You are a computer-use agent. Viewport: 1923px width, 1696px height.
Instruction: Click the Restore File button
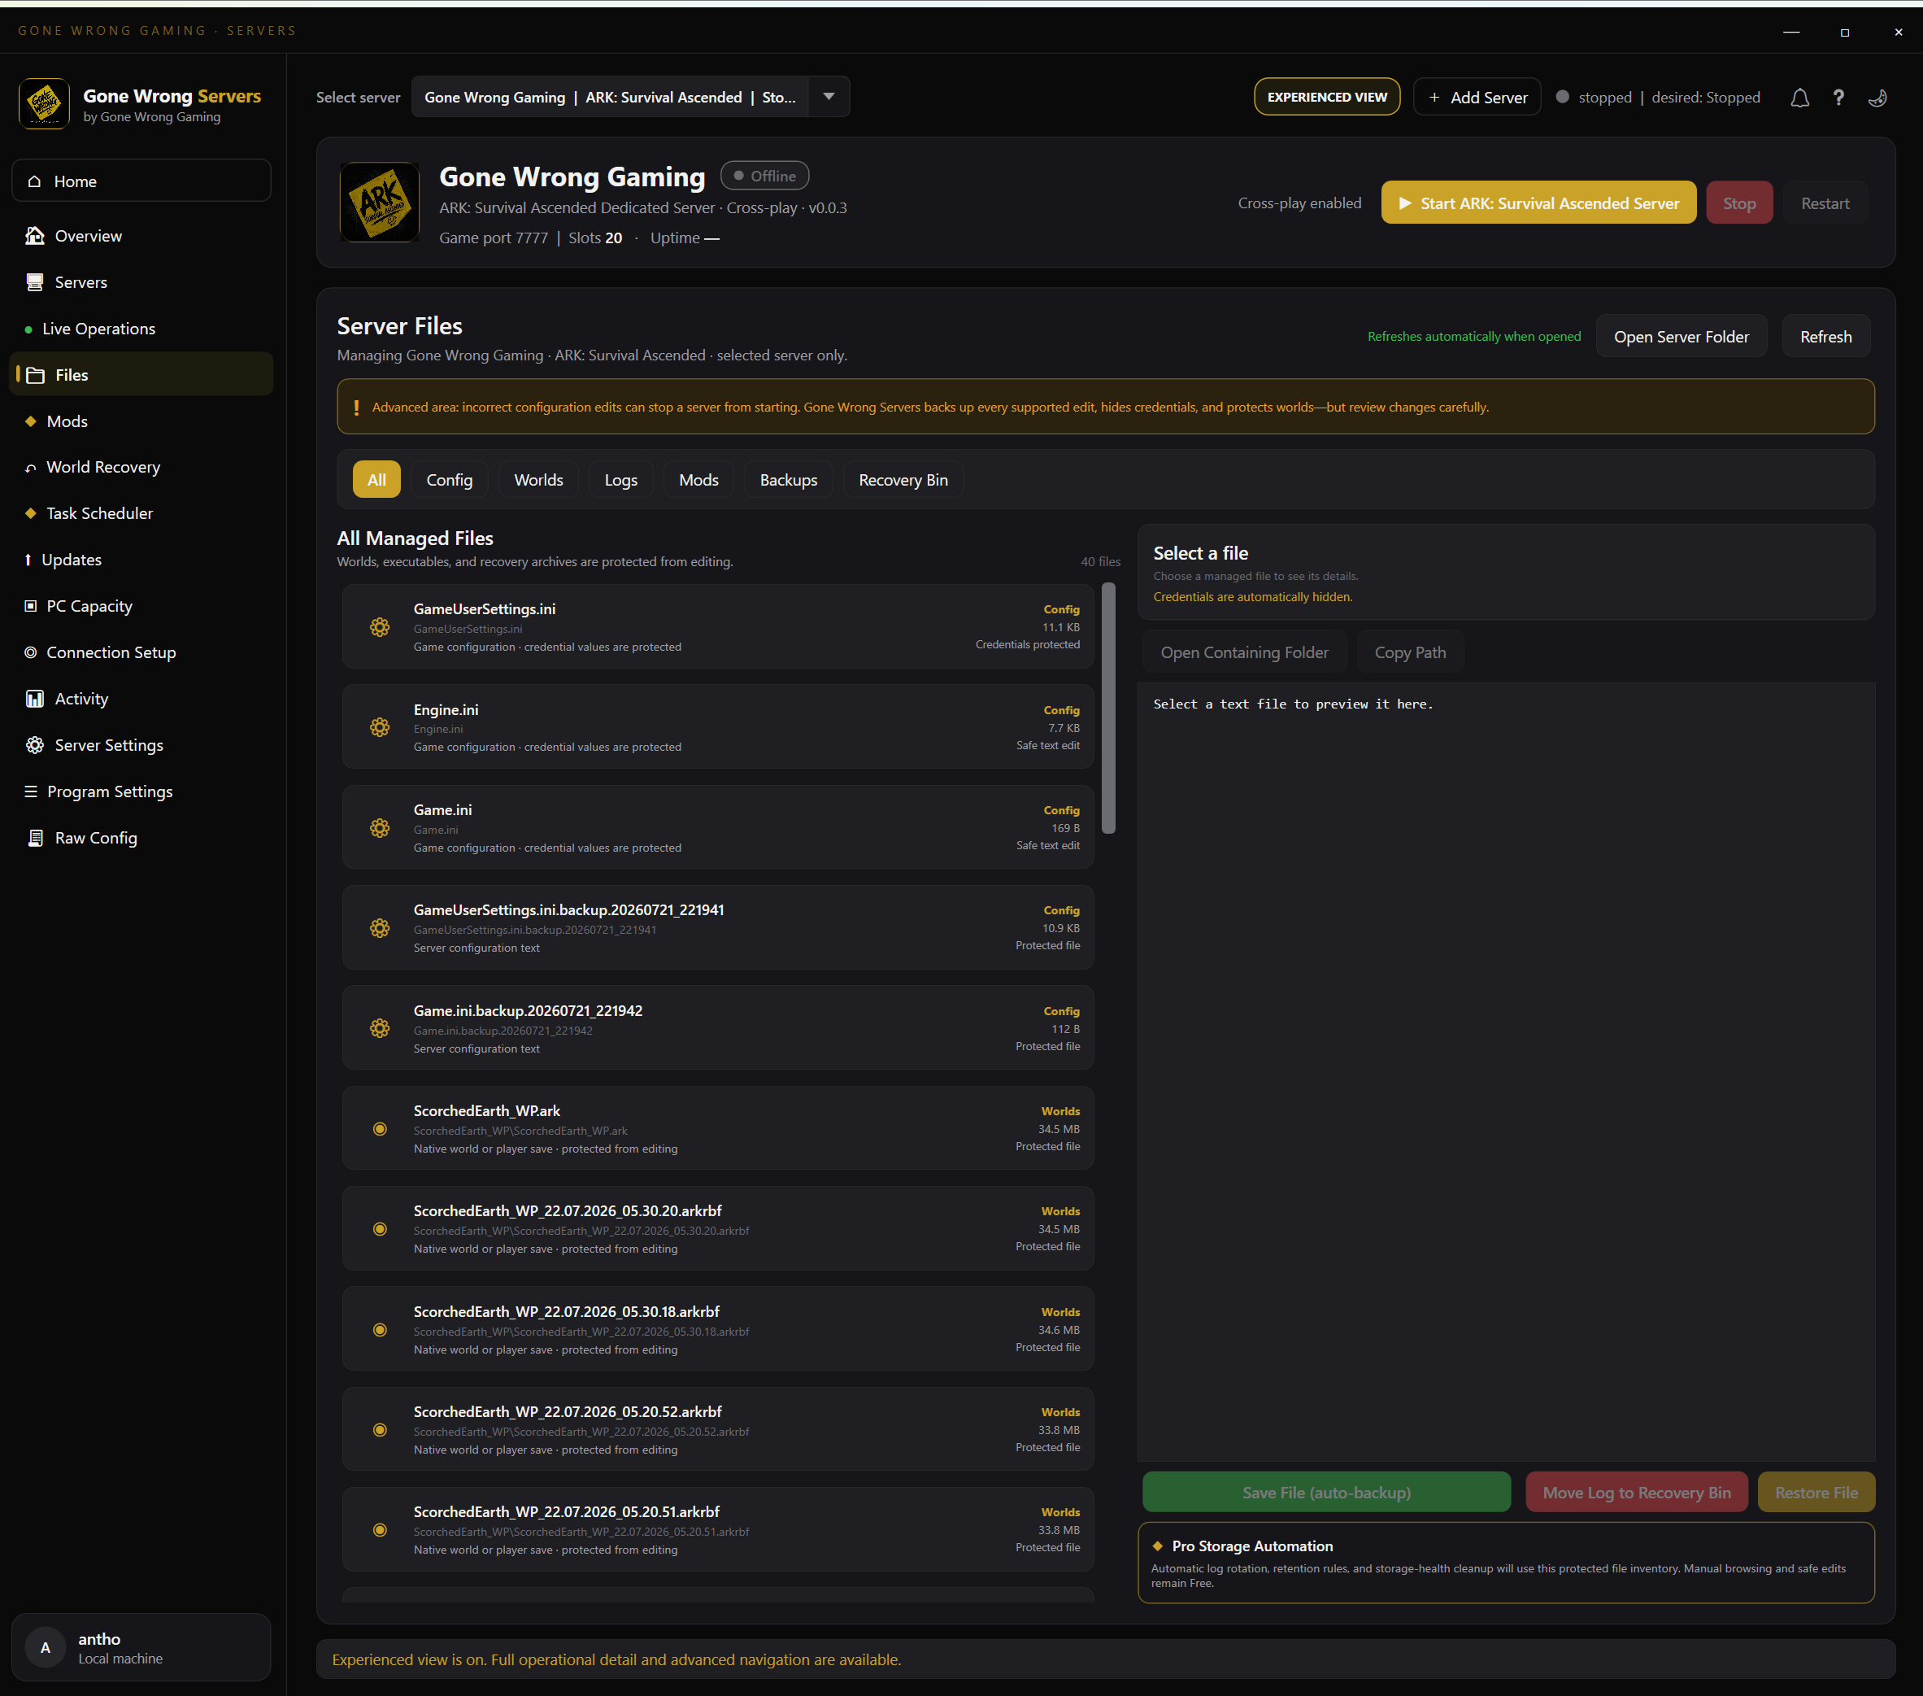pyautogui.click(x=1816, y=1492)
